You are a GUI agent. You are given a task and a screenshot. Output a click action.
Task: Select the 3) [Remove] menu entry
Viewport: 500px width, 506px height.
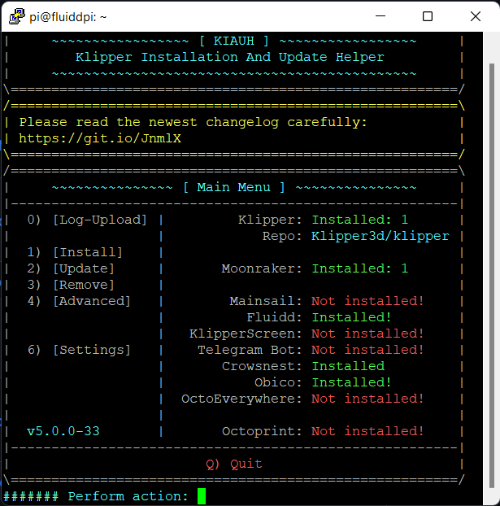click(x=71, y=285)
